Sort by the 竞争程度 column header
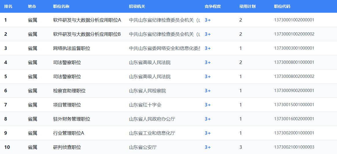Viewport: 337px width, 154px height. point(213,6)
